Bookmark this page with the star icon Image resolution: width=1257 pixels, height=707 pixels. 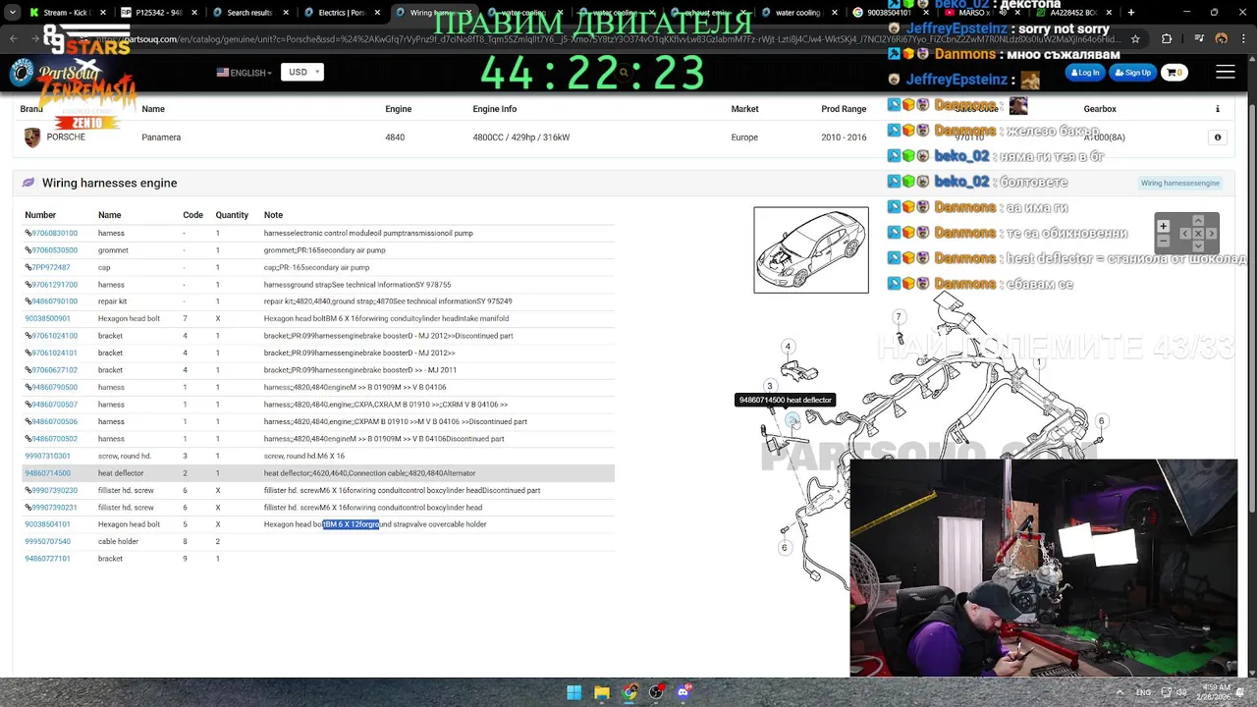1135,39
